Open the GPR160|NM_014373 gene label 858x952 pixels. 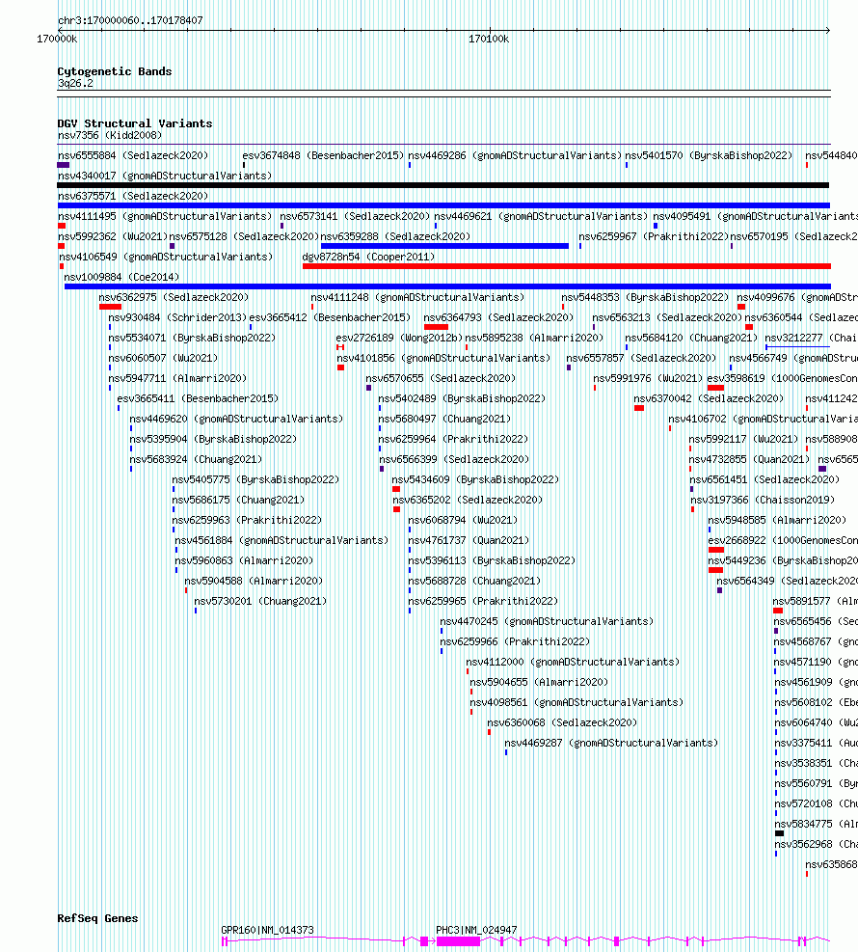click(x=267, y=930)
